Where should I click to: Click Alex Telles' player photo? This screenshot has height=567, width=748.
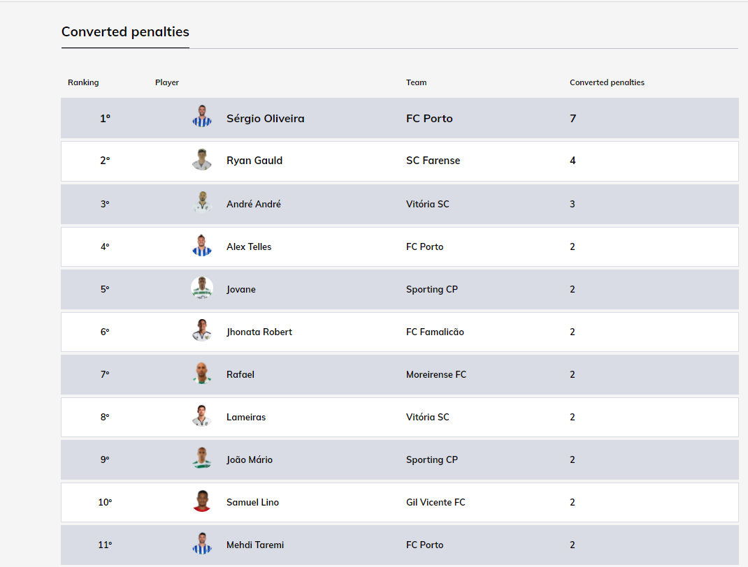[x=202, y=246]
